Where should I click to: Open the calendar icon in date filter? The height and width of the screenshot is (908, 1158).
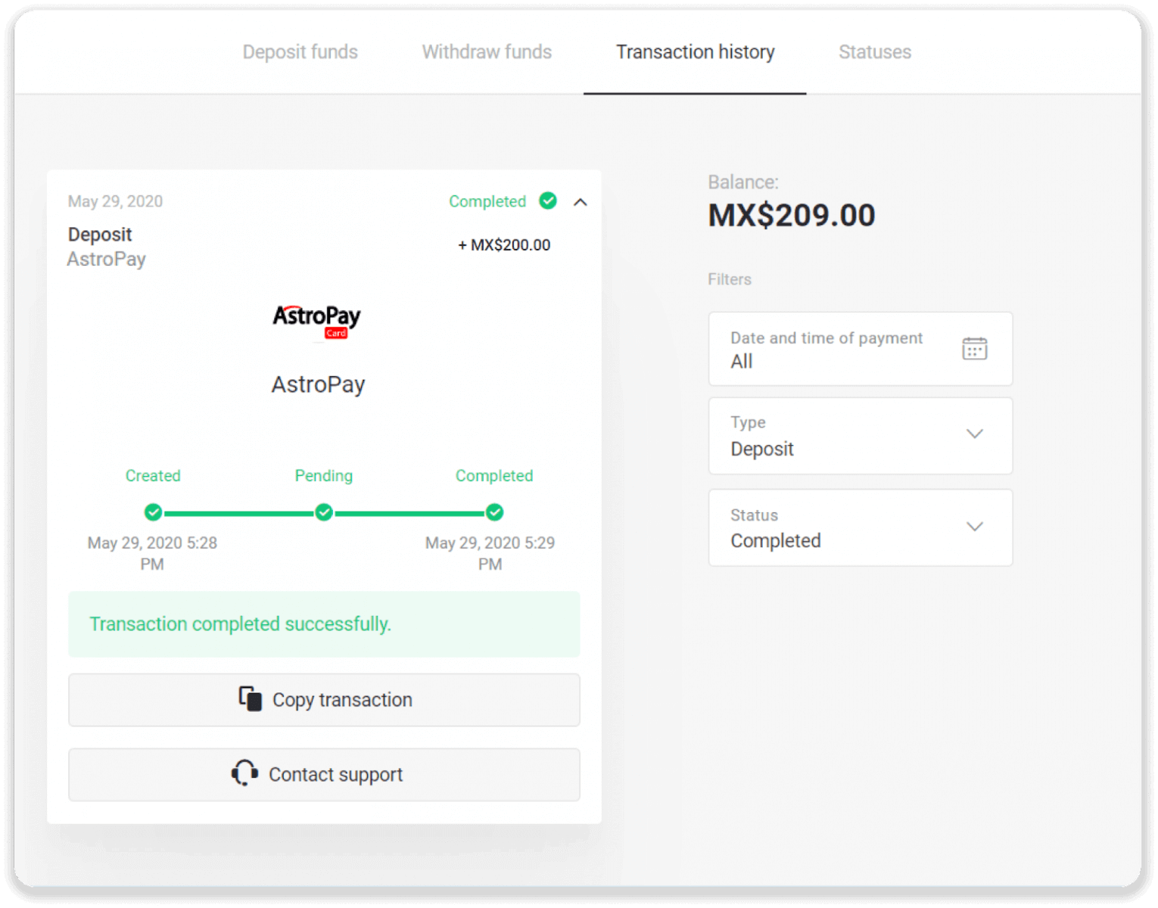(975, 349)
